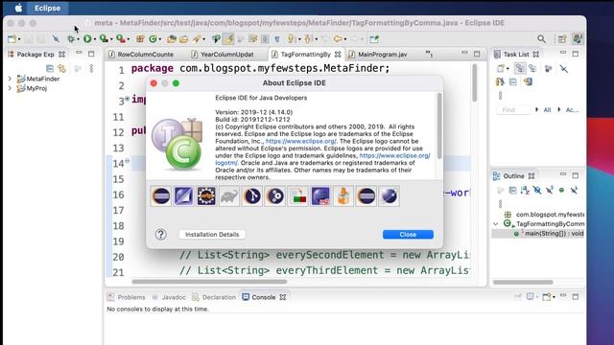614x345 pixels.
Task: Click New Java Package icon in toolbar
Action: 140,38
